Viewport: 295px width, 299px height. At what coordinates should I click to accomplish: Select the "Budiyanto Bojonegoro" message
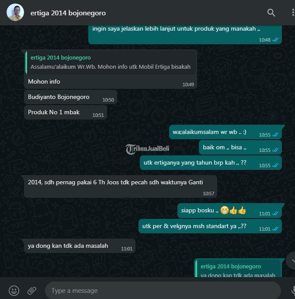point(70,97)
